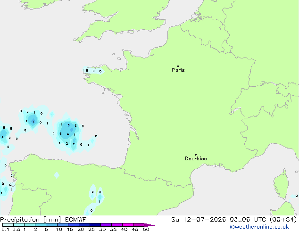299x231 pixels.
Task: Click the 'Precipitation' title text
Action: coord(20,220)
